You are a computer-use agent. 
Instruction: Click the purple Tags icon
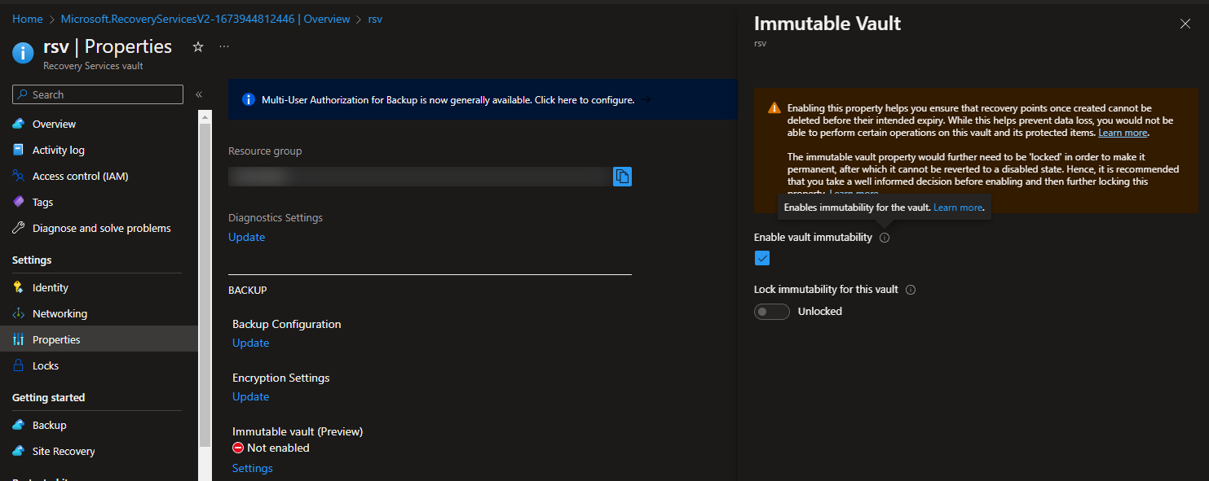[19, 202]
